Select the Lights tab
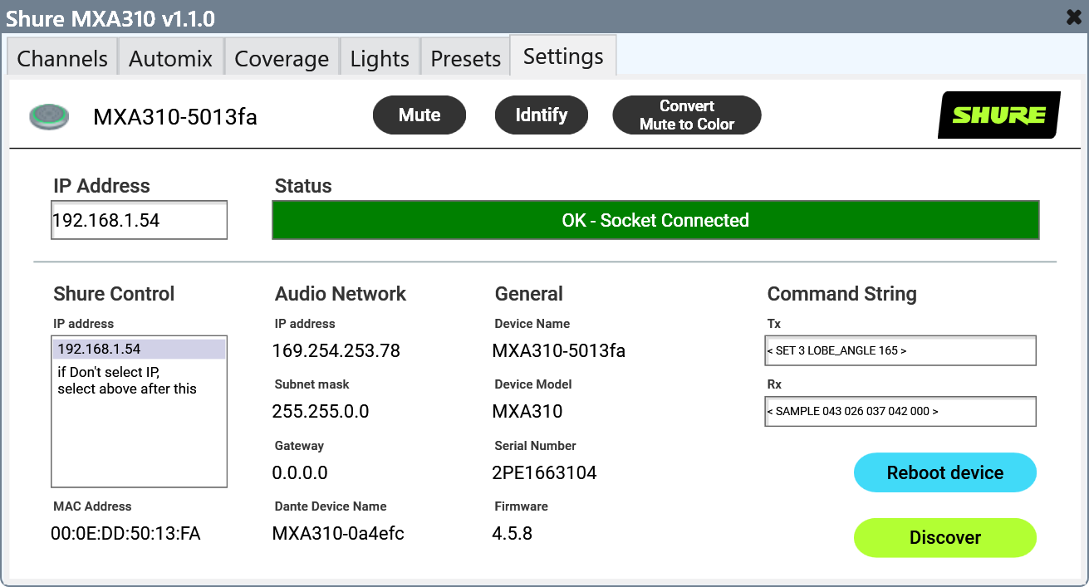This screenshot has width=1089, height=587. [x=380, y=58]
